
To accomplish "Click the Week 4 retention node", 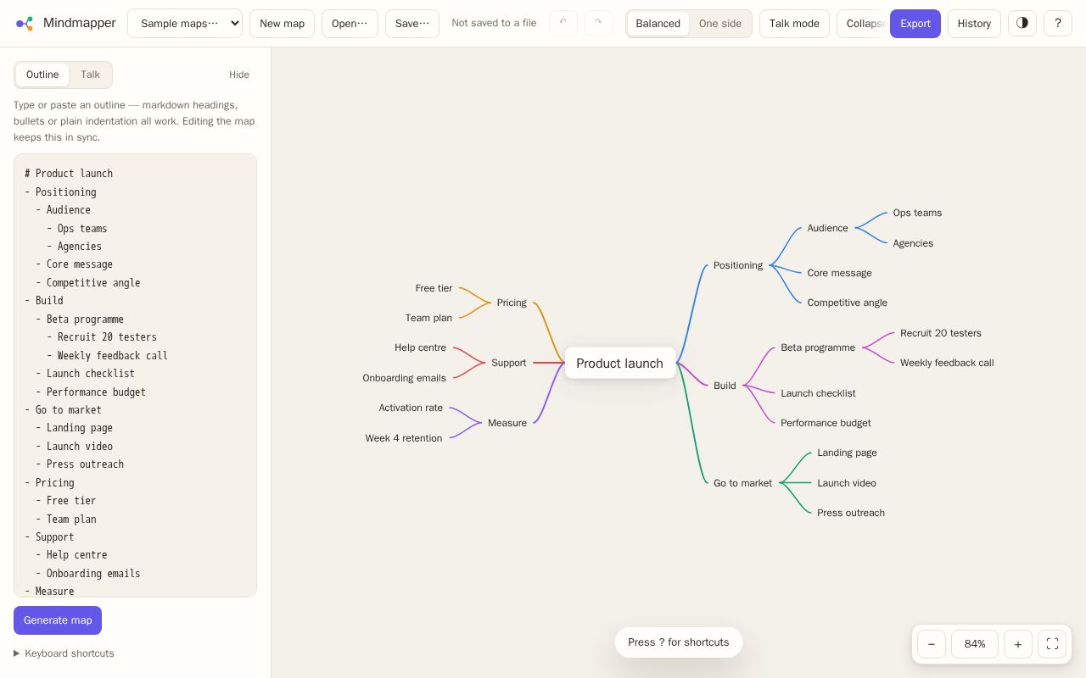I will [404, 438].
